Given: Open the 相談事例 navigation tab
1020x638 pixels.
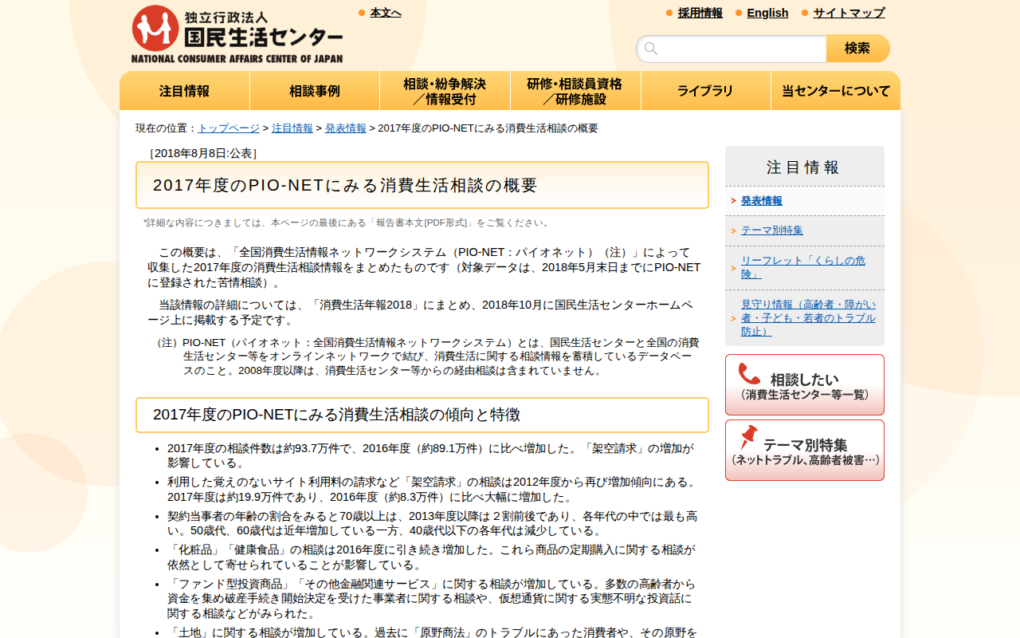Looking at the screenshot, I should (x=315, y=91).
